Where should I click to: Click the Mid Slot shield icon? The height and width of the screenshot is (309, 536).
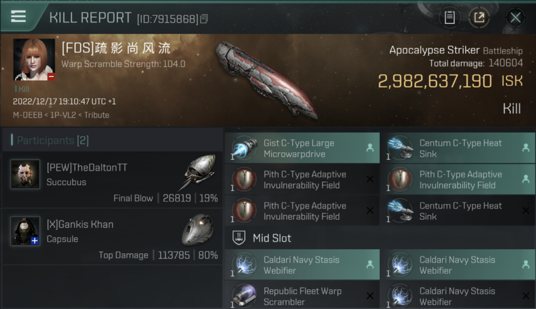(239, 238)
